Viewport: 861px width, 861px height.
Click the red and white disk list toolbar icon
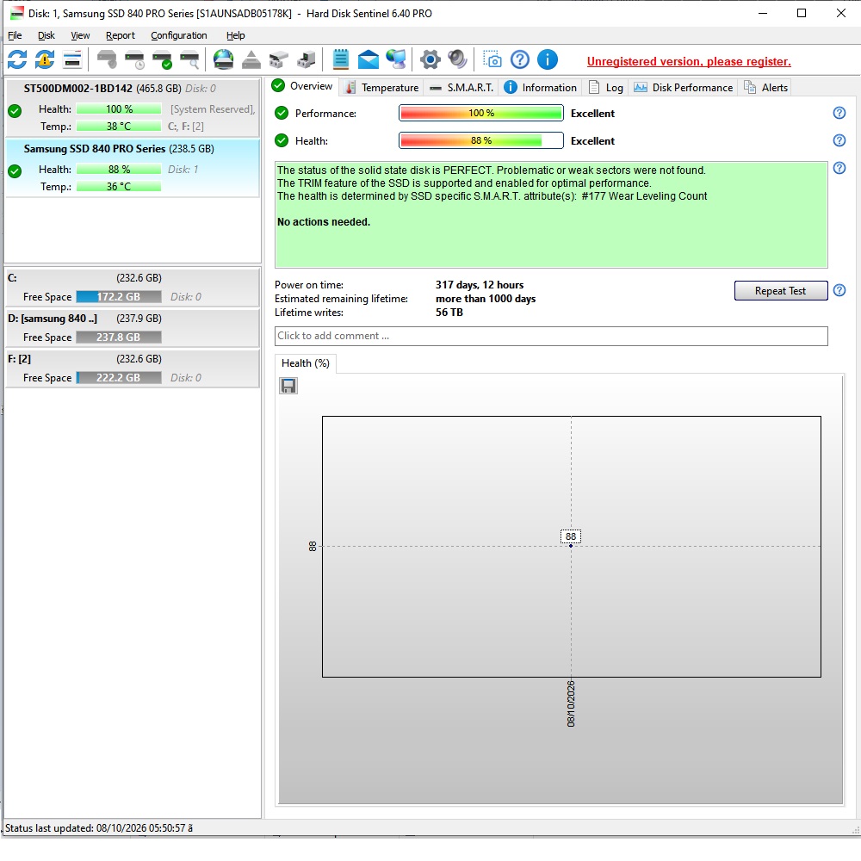coord(72,59)
